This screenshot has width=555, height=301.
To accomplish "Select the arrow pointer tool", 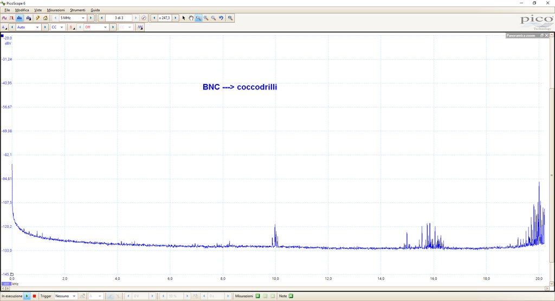I will (x=183, y=18).
